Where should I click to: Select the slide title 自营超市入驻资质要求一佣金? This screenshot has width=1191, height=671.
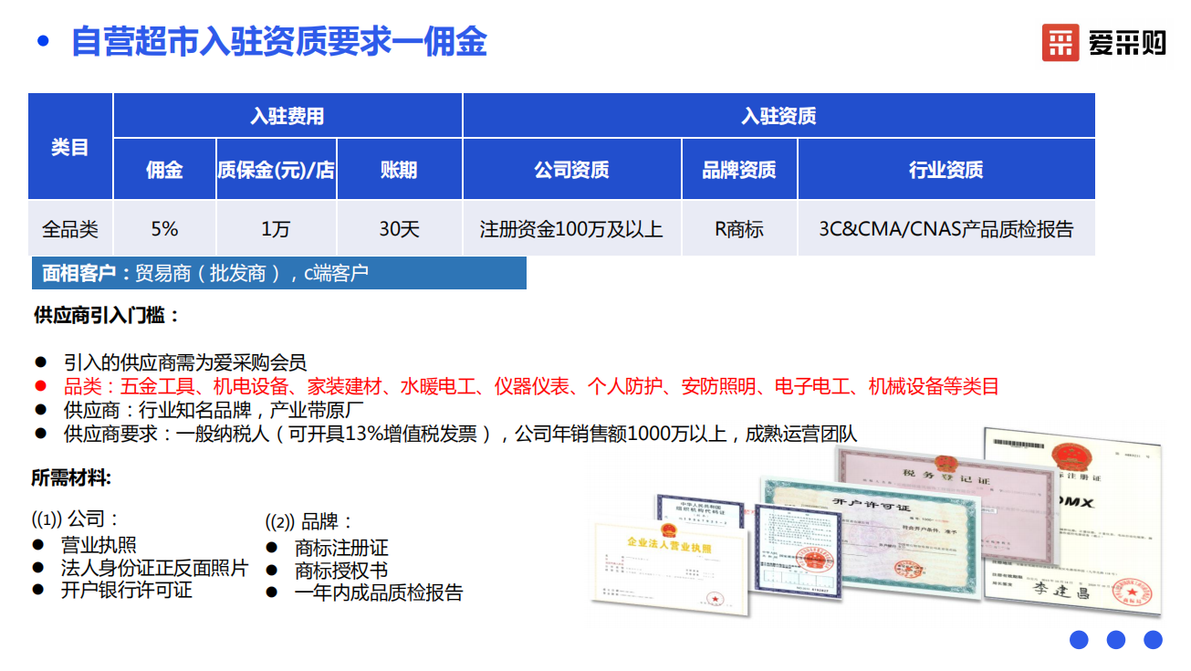point(279,42)
